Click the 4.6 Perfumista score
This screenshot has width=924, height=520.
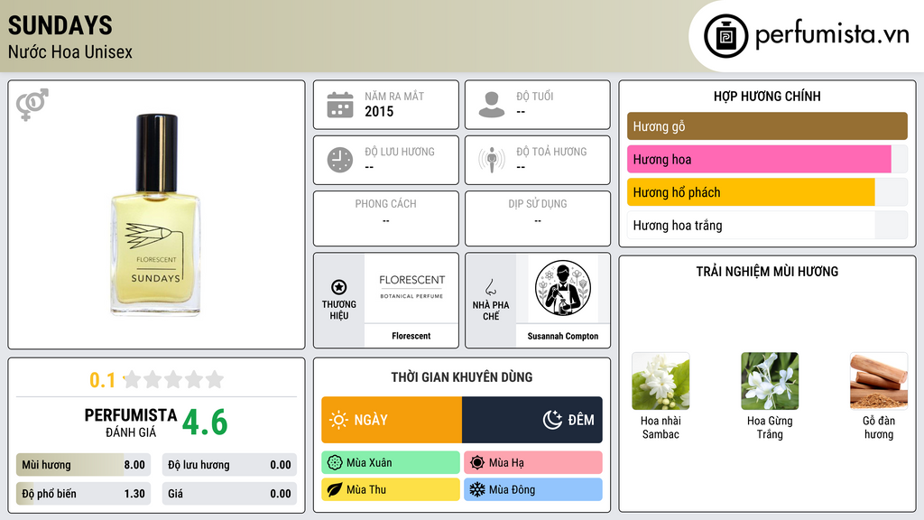[205, 422]
